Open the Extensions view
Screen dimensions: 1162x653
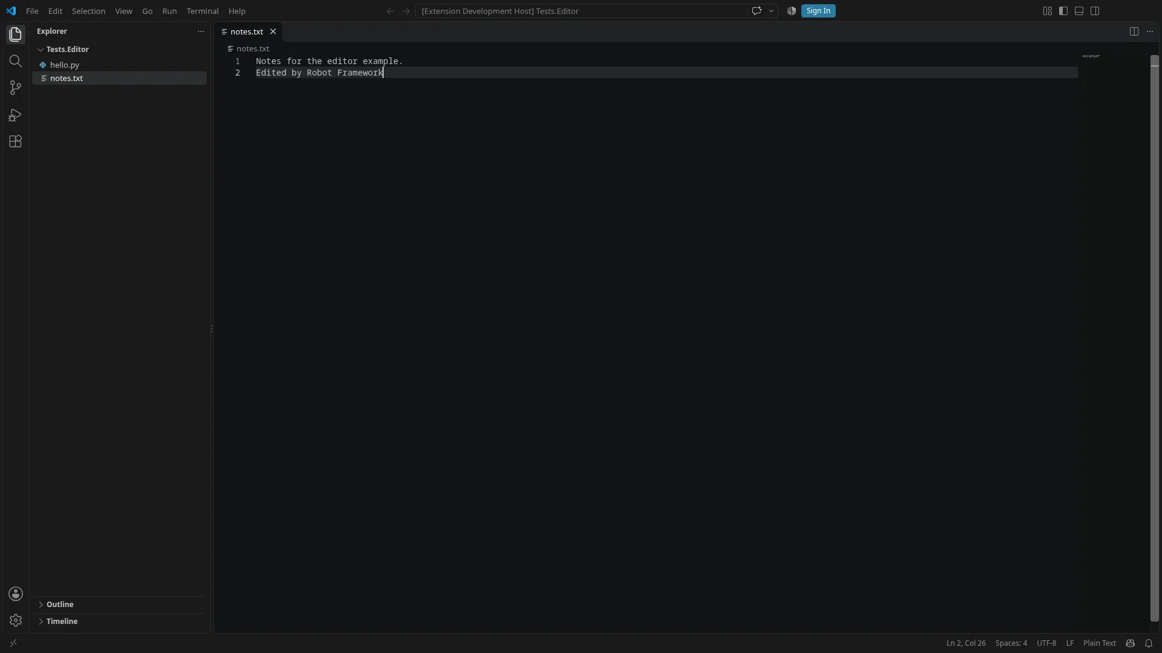16,141
